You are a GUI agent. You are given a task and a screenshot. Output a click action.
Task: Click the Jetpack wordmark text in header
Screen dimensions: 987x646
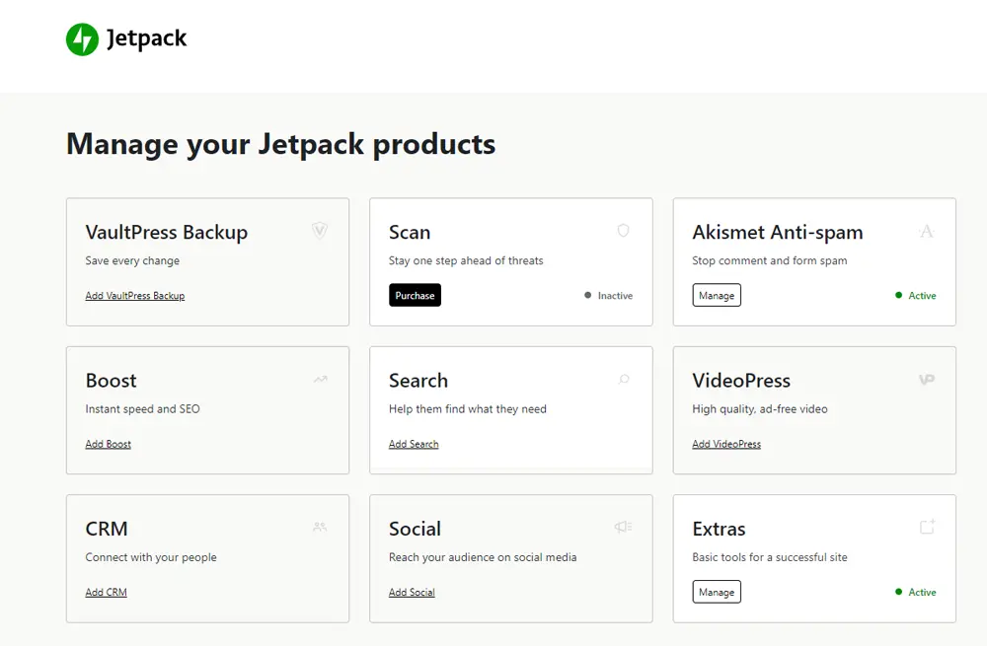(146, 39)
